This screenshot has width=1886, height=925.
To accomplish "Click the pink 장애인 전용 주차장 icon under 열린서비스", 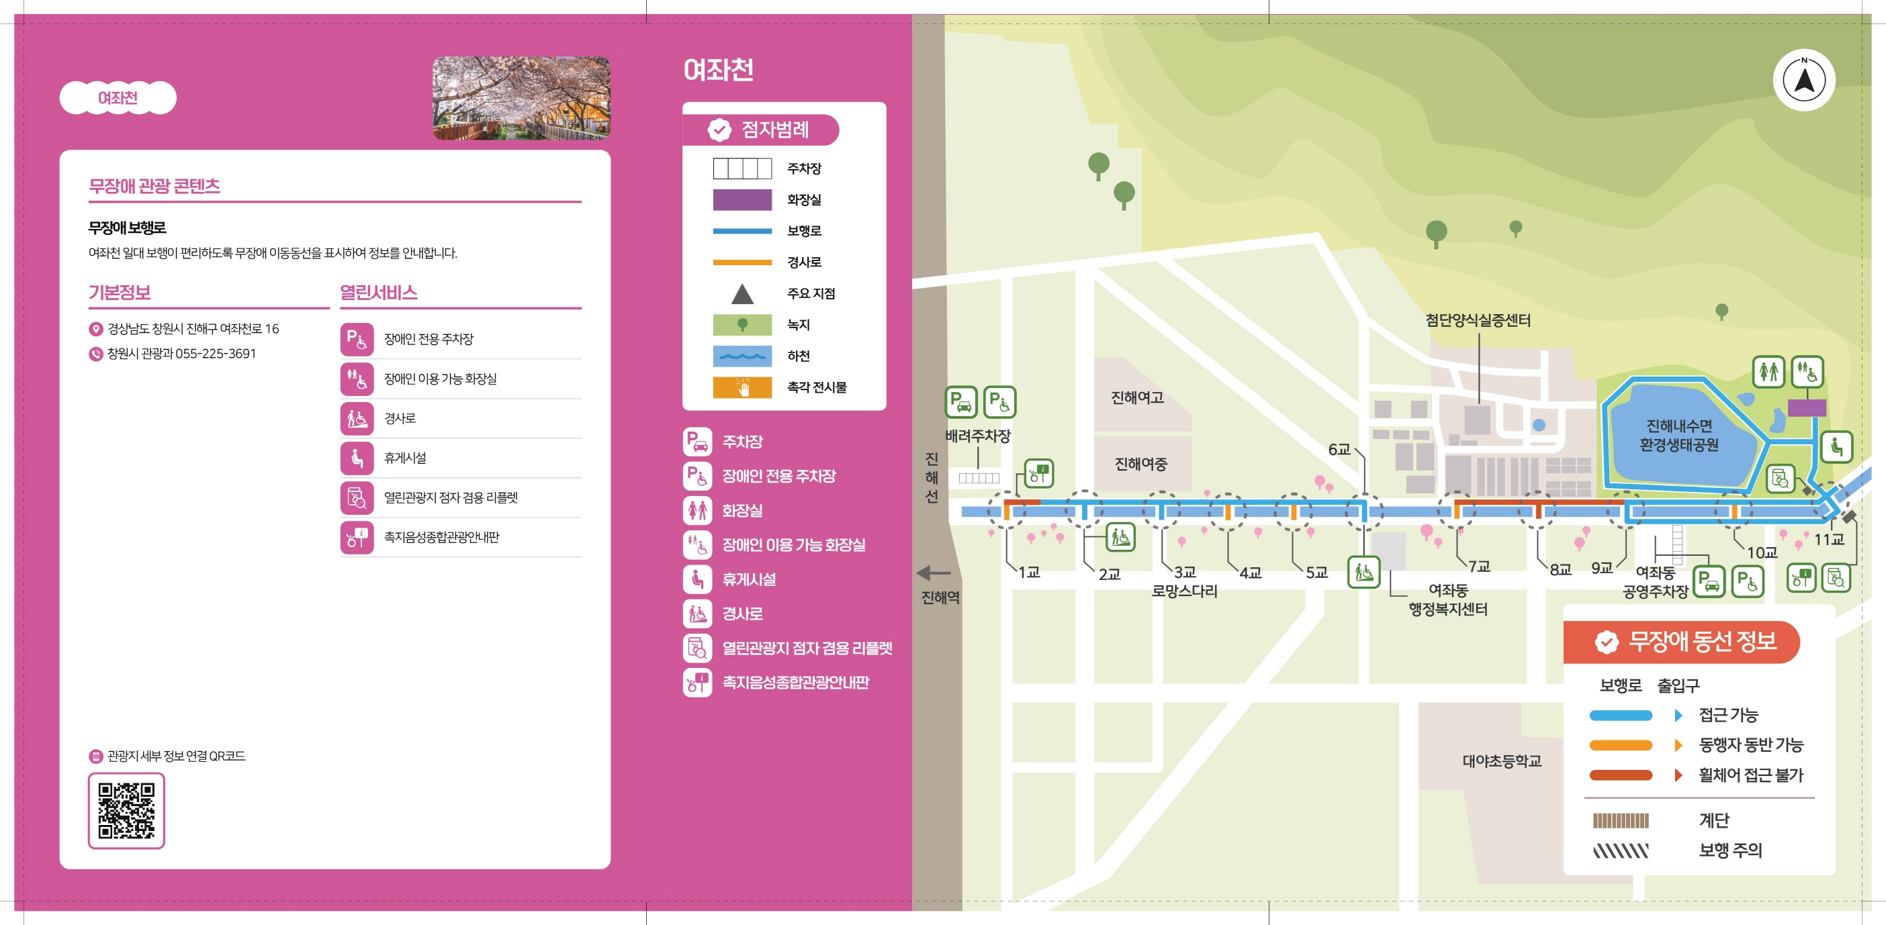I will 357,340.
